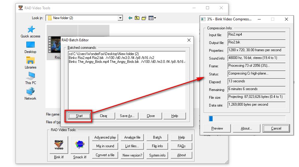299x167 pixels.
Task: Cancel the Bink video compression
Action: (x=276, y=128)
